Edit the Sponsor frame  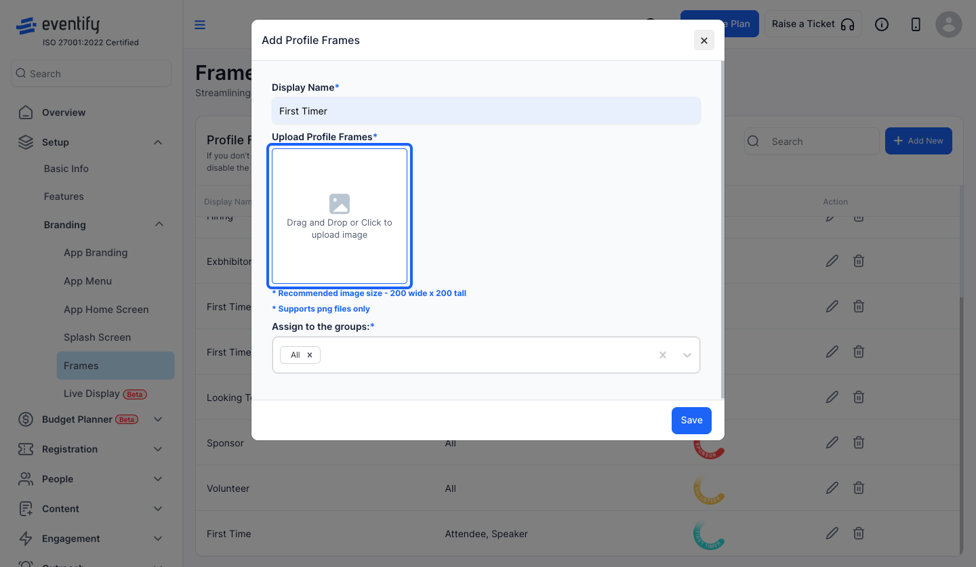pos(832,442)
